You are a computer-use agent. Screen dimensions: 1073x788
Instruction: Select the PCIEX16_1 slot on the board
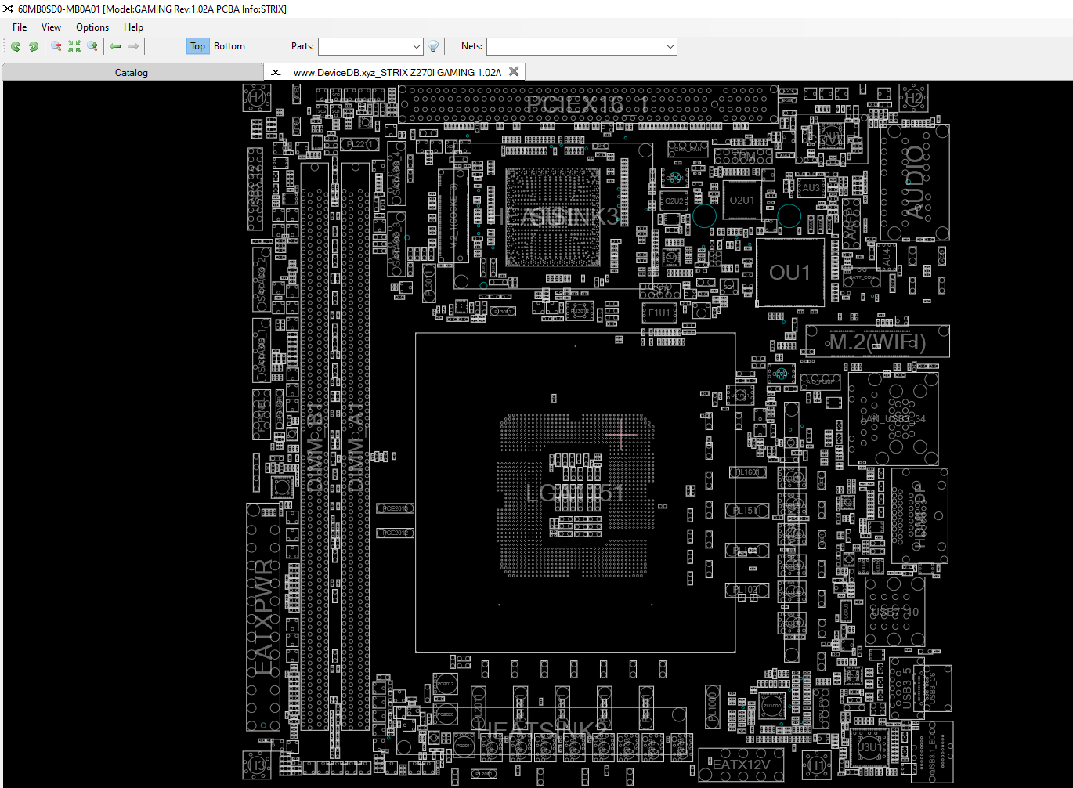588,104
